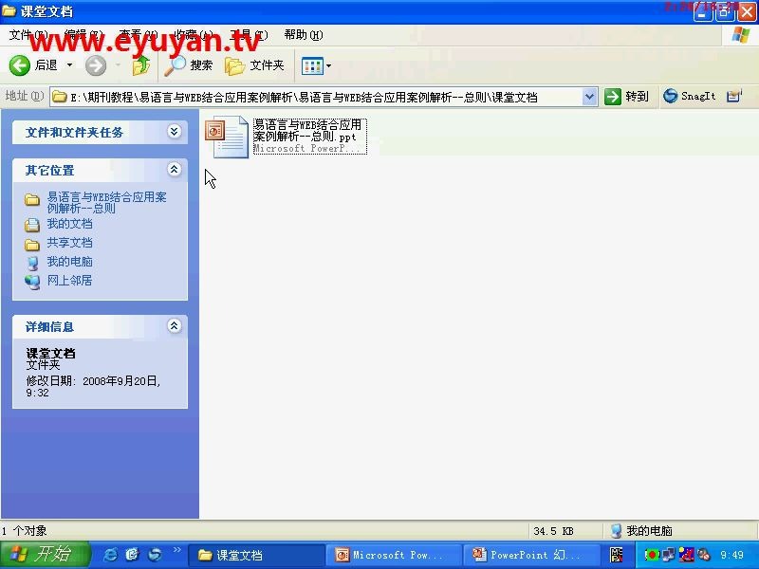Image resolution: width=759 pixels, height=569 pixels.
Task: Switch to the Microsoft PowerPoint taskbar window
Action: coord(391,555)
